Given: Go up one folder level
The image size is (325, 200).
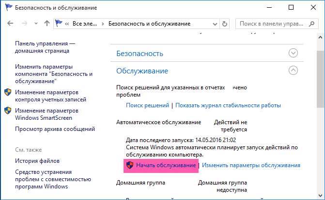Looking at the screenshot, I should pos(46,23).
